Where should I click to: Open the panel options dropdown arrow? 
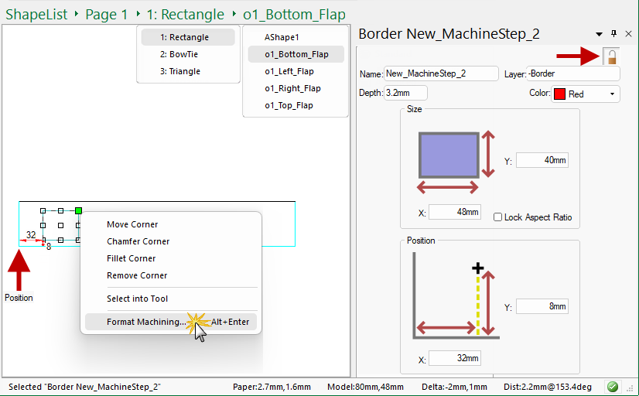pos(599,34)
